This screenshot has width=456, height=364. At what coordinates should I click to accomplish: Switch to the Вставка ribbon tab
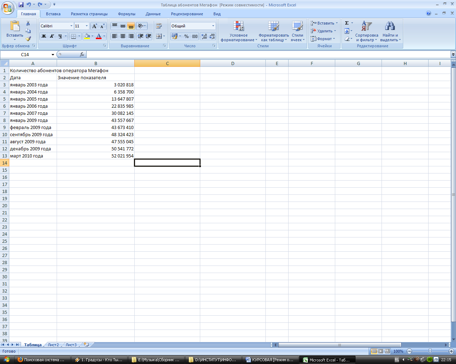53,14
